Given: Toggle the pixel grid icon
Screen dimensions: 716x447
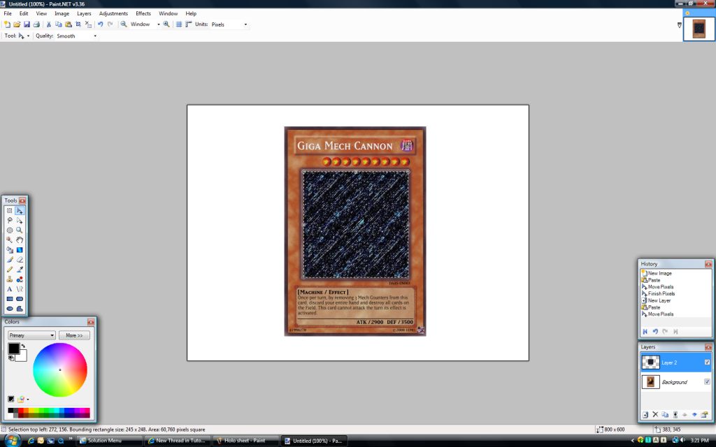Looking at the screenshot, I should (x=179, y=24).
